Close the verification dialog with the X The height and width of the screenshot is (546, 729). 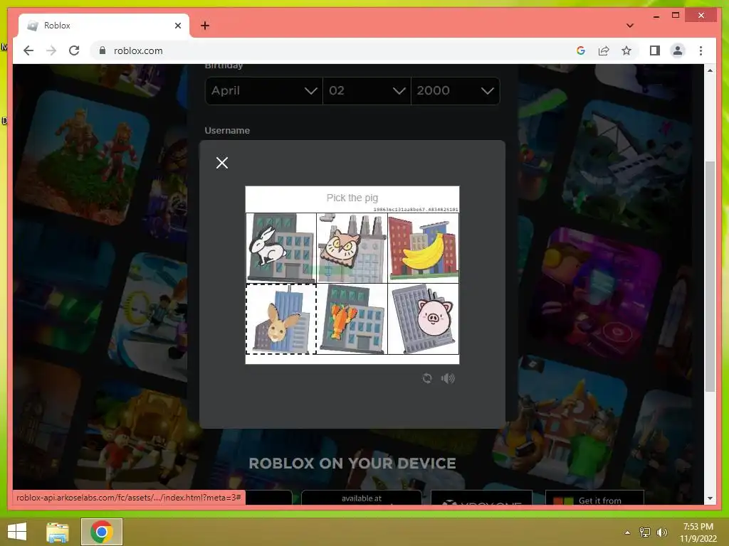222,163
